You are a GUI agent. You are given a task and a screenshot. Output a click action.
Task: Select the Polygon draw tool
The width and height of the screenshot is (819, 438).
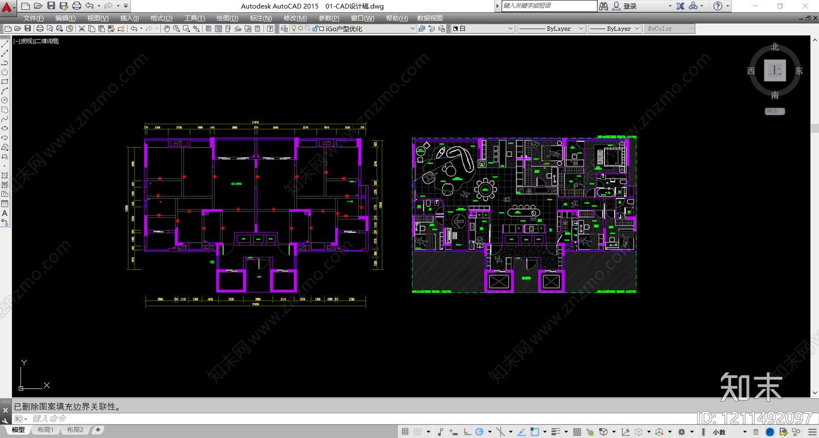5,72
